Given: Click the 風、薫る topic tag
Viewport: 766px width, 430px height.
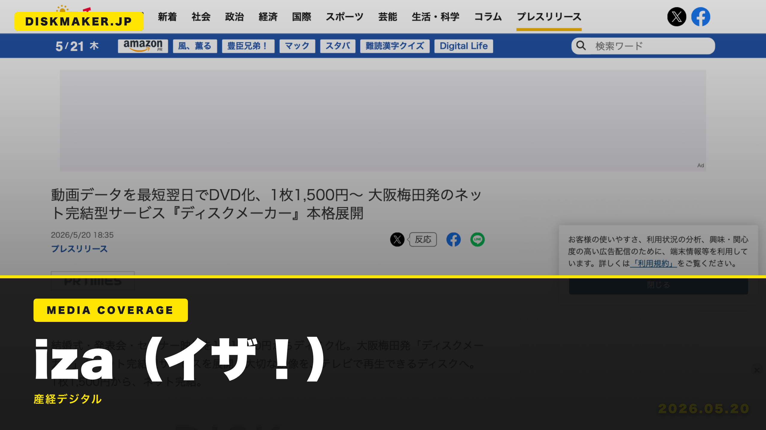Looking at the screenshot, I should click(x=195, y=46).
